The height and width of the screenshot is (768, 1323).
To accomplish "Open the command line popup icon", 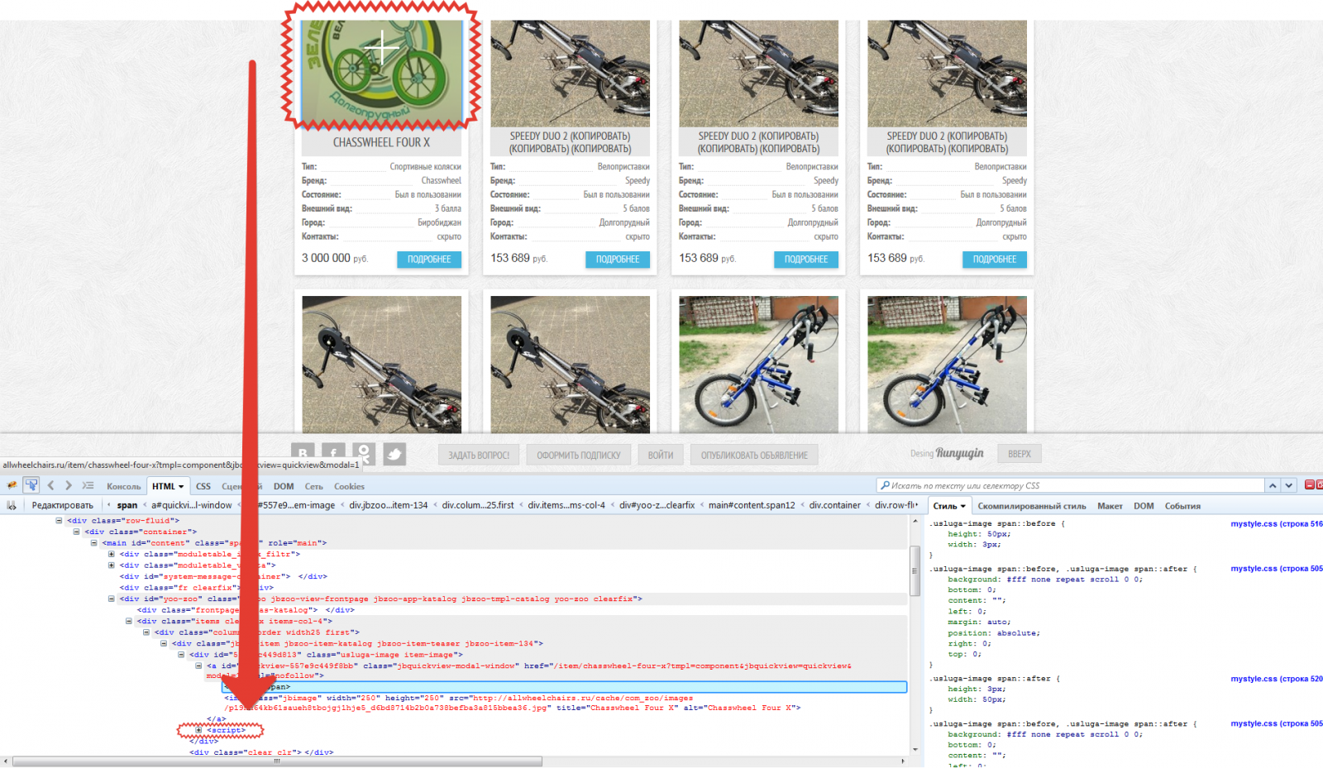I will (x=88, y=485).
